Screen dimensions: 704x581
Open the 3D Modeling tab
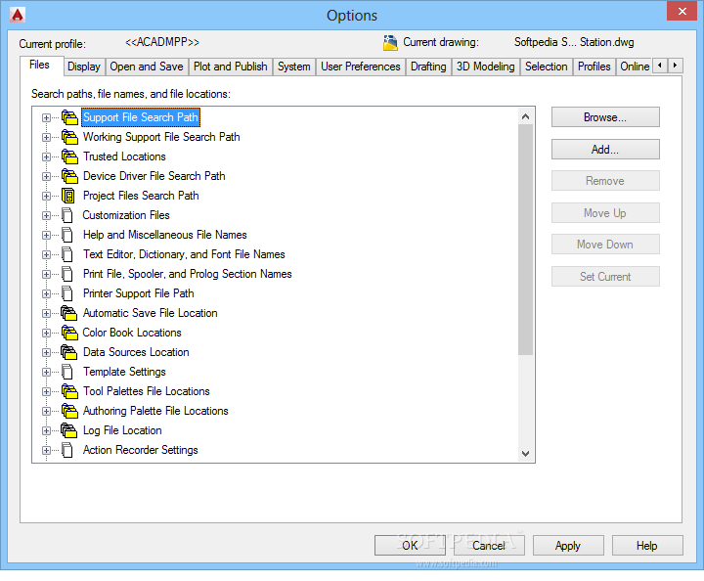(486, 67)
